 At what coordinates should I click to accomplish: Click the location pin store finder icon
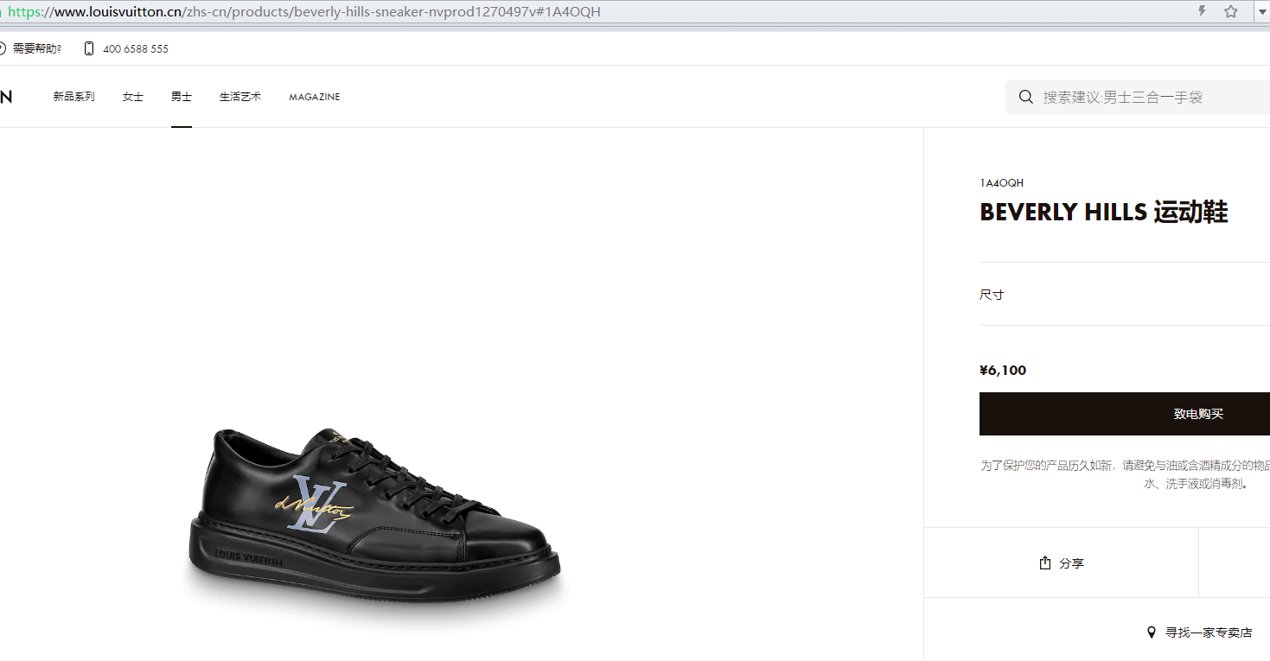point(1151,632)
